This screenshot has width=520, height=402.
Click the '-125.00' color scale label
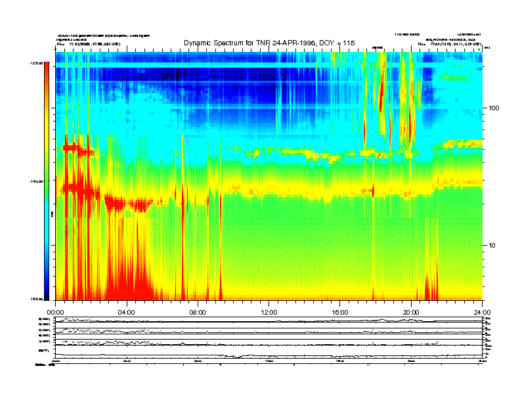point(37,63)
